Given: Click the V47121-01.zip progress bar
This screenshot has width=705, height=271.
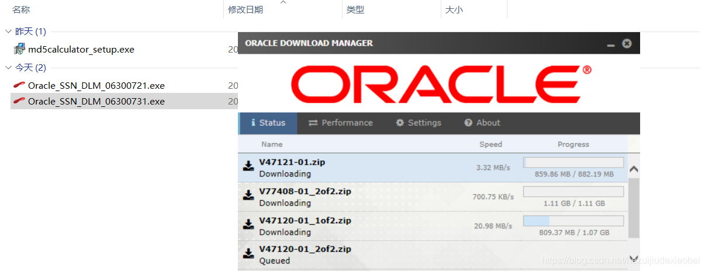Looking at the screenshot, I should pos(573,162).
